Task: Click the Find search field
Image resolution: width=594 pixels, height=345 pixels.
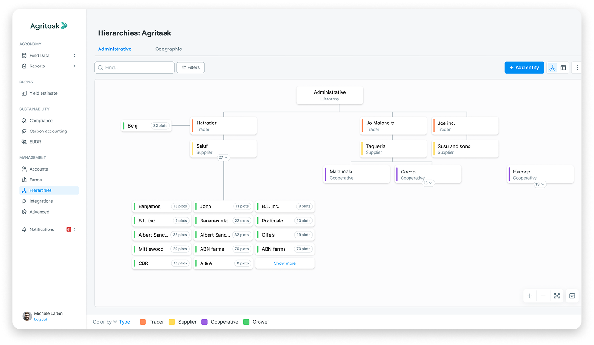Action: (x=134, y=67)
